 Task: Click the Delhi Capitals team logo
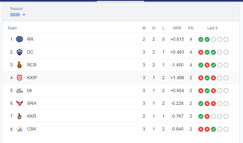click(20, 52)
